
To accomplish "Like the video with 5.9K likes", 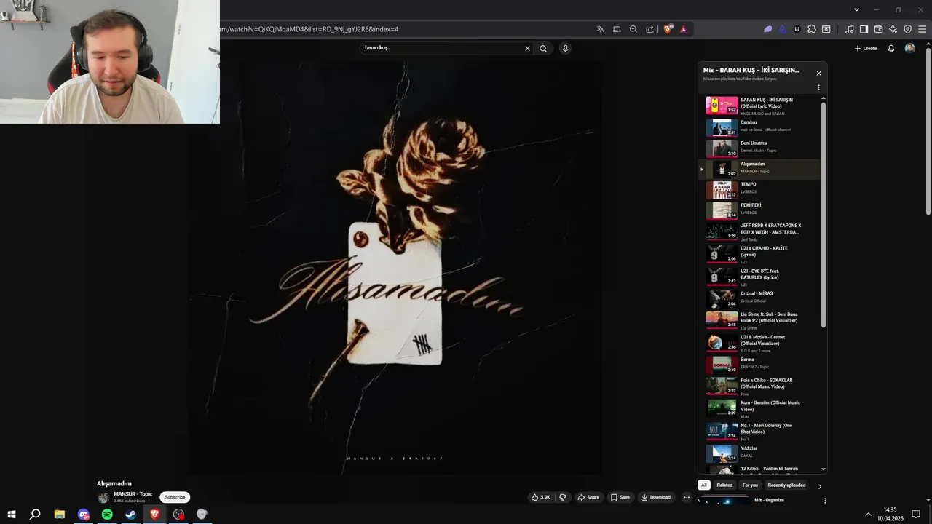I will pos(540,497).
